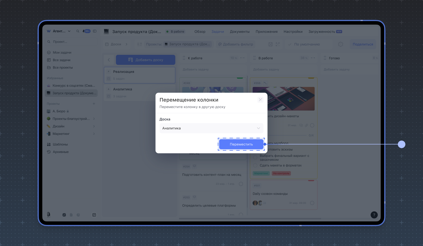The width and height of the screenshot is (423, 246).
Task: Click the fullscreen expand icon in toolbar
Action: tap(277, 44)
